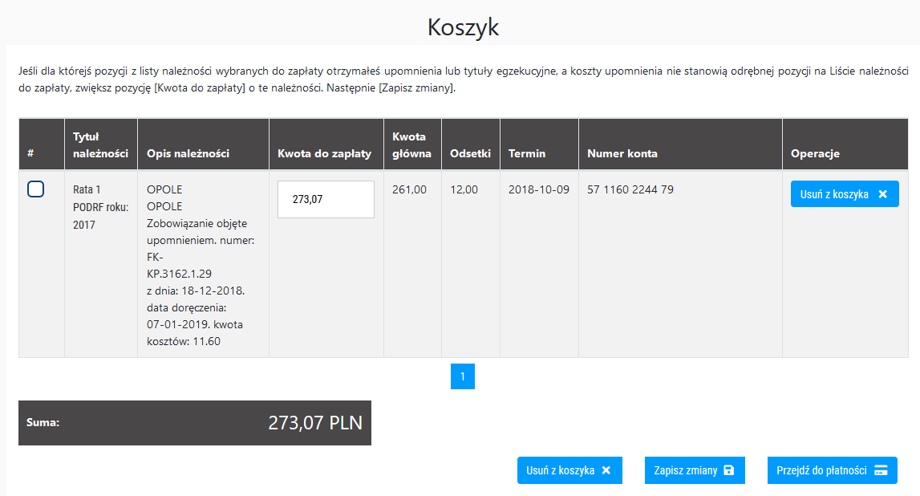Click the Kwota do zapłaty field showing 273,07

[326, 200]
